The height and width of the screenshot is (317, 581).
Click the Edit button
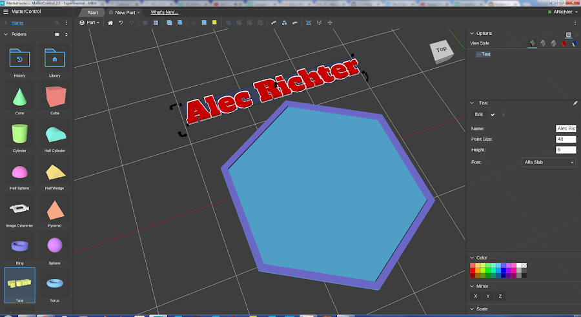(x=479, y=114)
